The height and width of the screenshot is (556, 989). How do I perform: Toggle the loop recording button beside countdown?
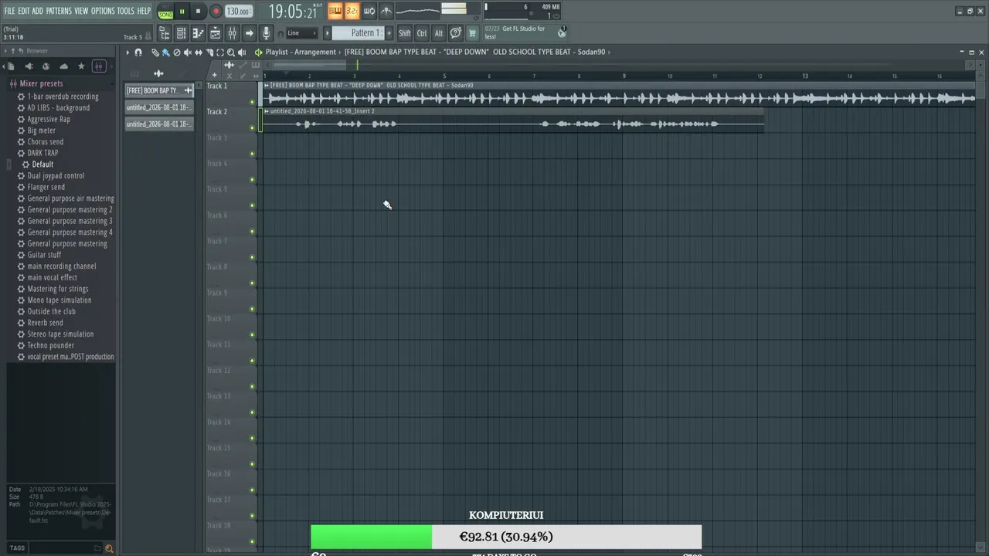click(369, 11)
